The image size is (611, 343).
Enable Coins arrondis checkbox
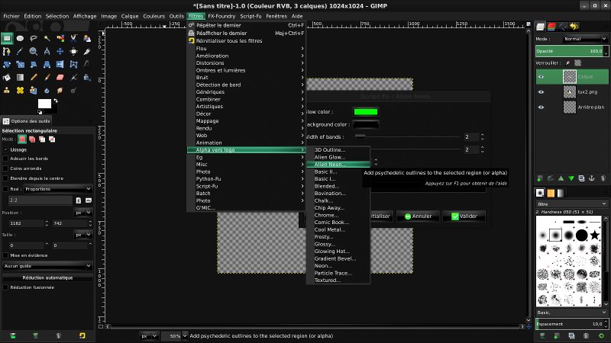5,168
